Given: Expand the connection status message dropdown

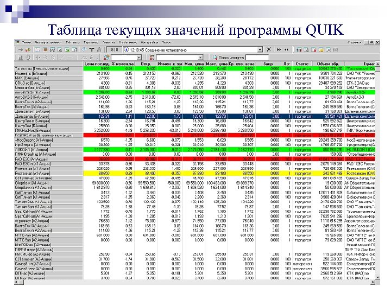Looking at the screenshot, I should (x=260, y=50).
